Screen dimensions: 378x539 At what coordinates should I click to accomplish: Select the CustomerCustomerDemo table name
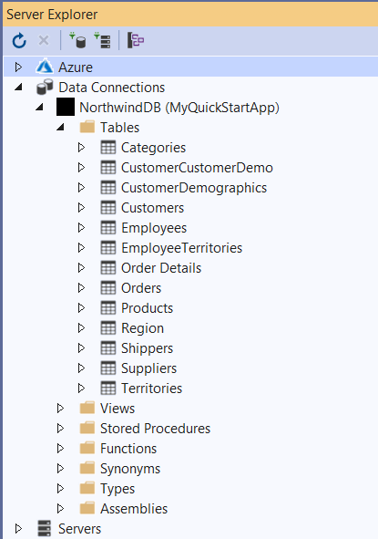coord(197,168)
